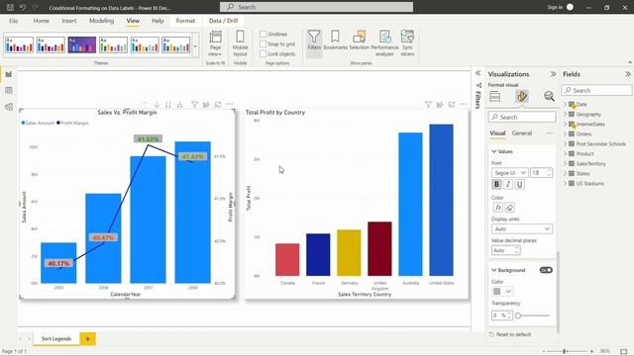Add a new report page
The image size is (634, 356).
point(87,338)
